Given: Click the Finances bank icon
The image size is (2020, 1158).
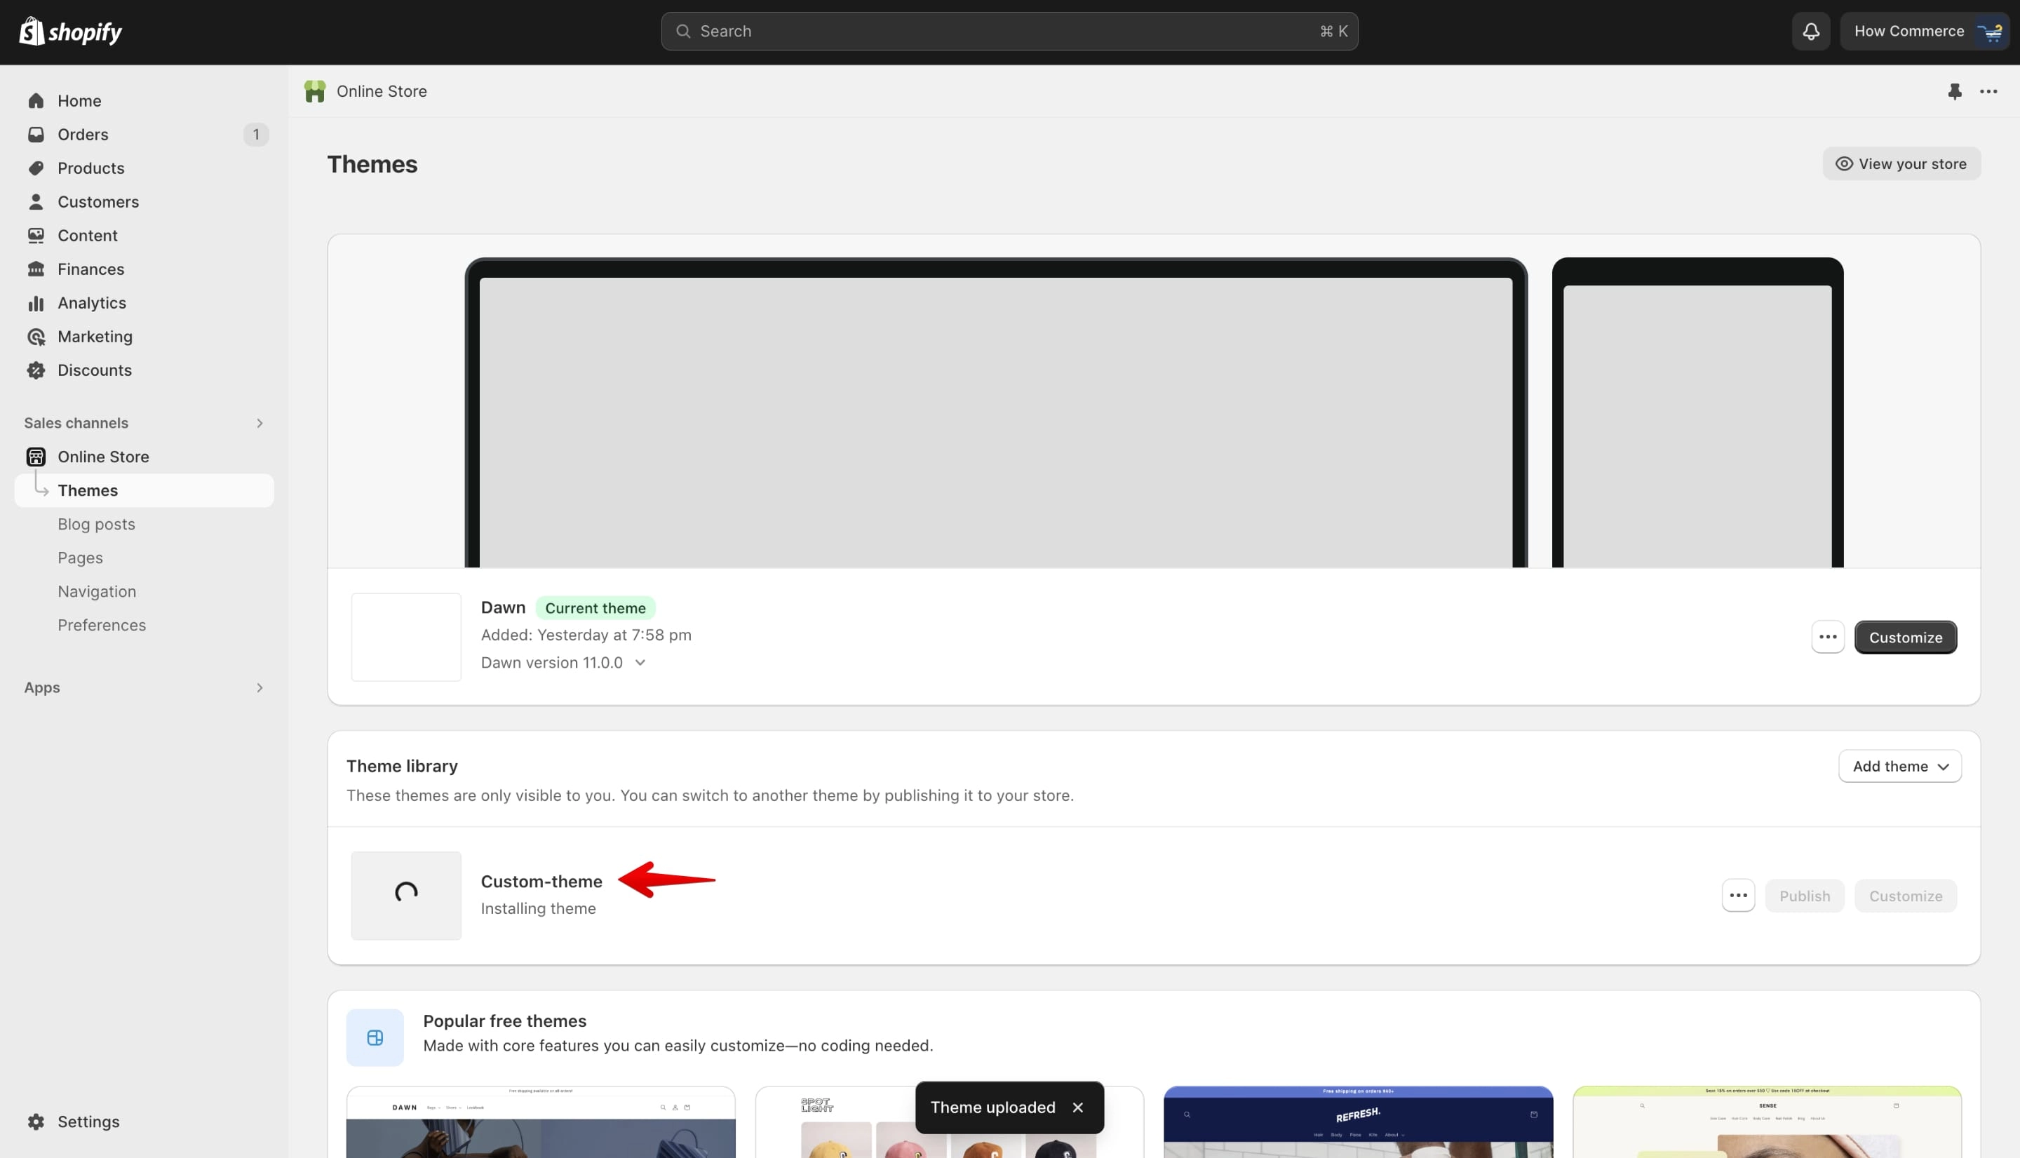Looking at the screenshot, I should point(36,269).
